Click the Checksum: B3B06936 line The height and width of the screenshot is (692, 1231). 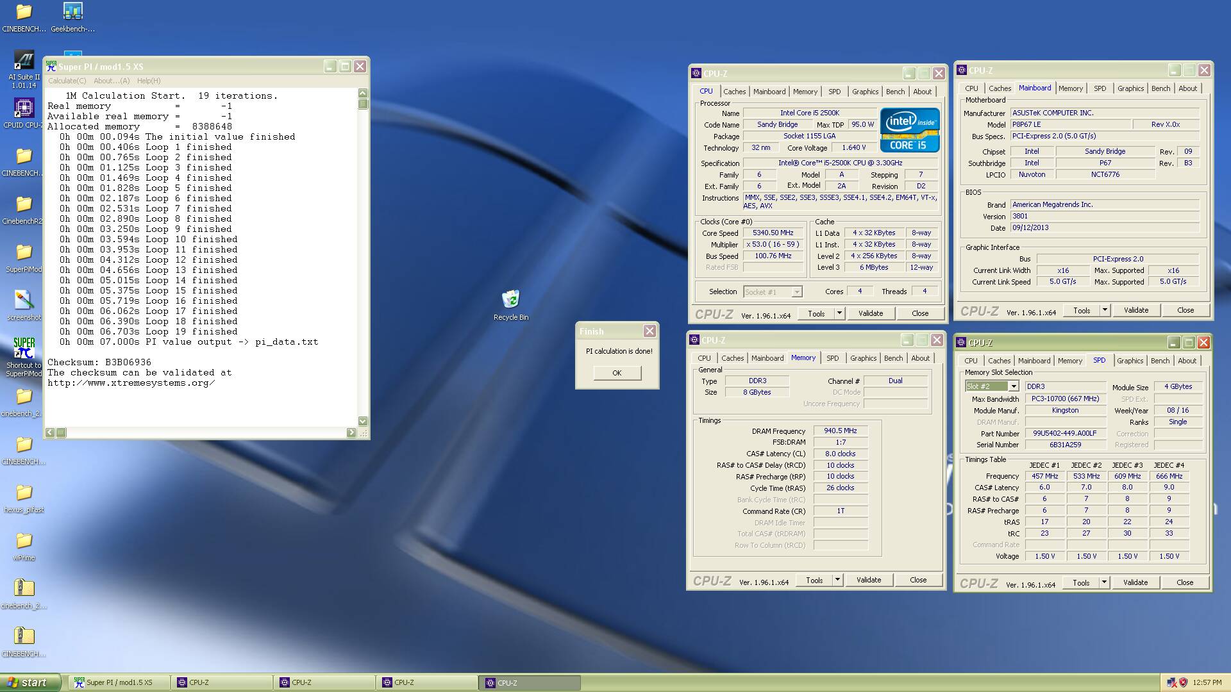99,363
